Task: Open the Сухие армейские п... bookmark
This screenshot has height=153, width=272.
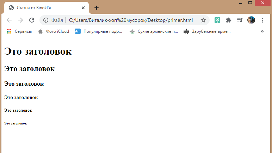Action: coord(154,31)
